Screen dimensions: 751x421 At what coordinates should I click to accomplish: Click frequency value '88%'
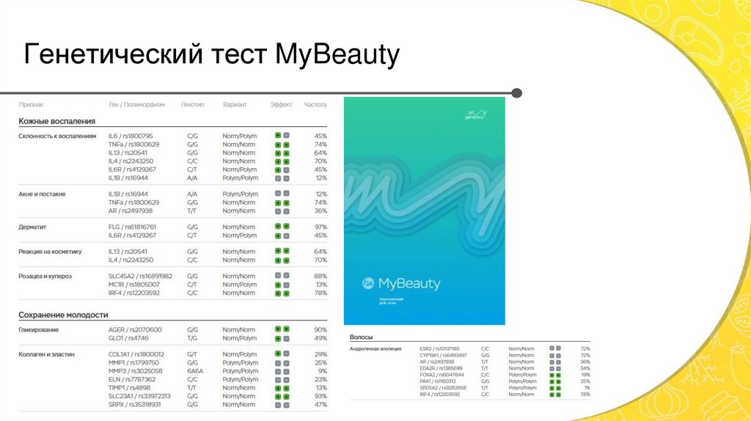(x=321, y=277)
